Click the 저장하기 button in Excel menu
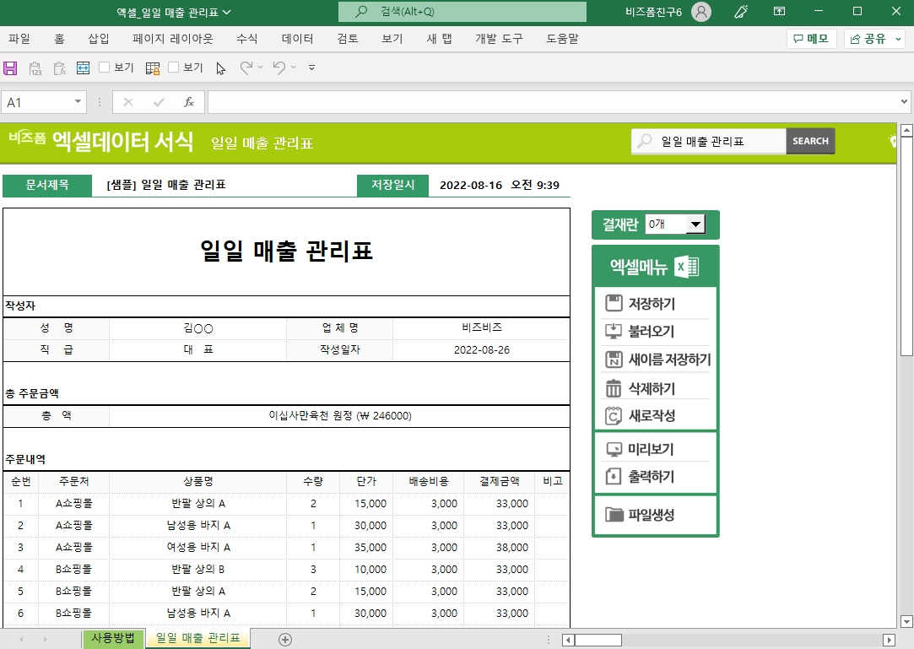 651,304
